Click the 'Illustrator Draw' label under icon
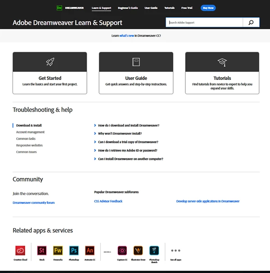270x273 pixels. pyautogui.click(x=138, y=260)
